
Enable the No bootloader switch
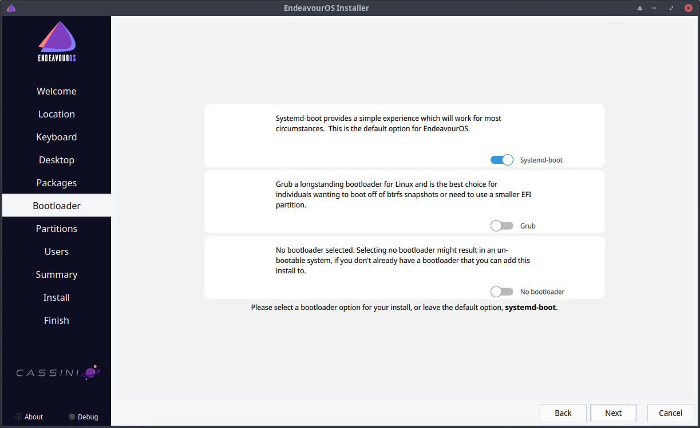pos(502,292)
